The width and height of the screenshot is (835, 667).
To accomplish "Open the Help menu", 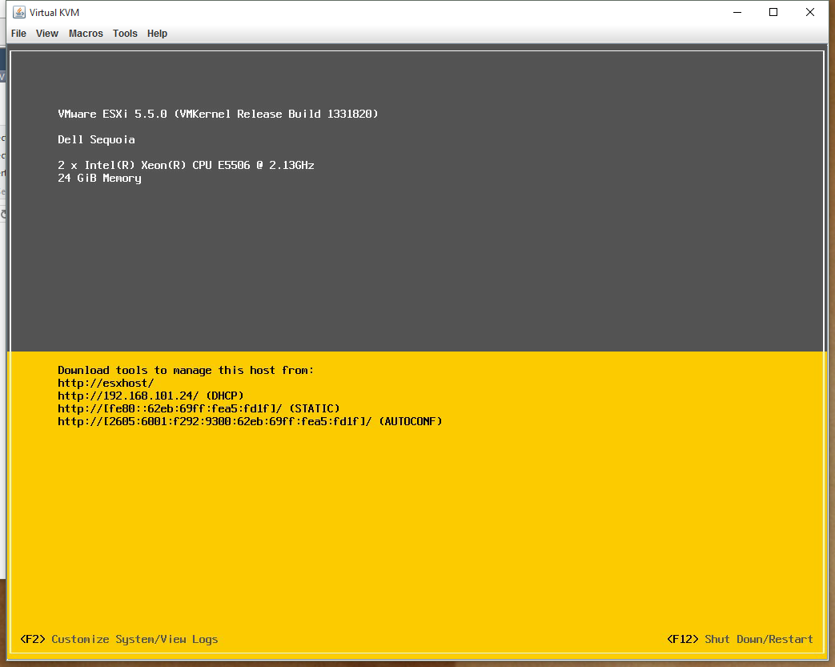I will tap(157, 34).
